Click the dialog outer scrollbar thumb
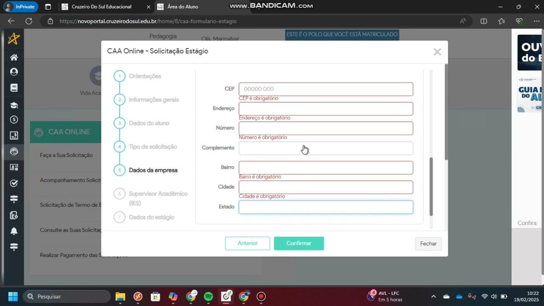 click(446, 112)
